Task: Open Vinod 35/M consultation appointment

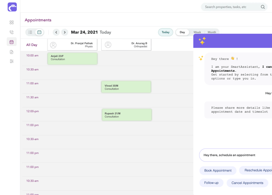Action: click(126, 87)
